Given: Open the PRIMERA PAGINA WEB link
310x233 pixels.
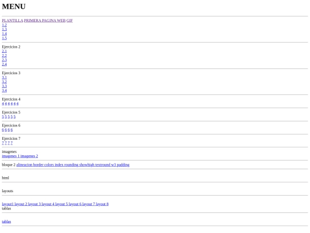Looking at the screenshot, I should point(45,21).
